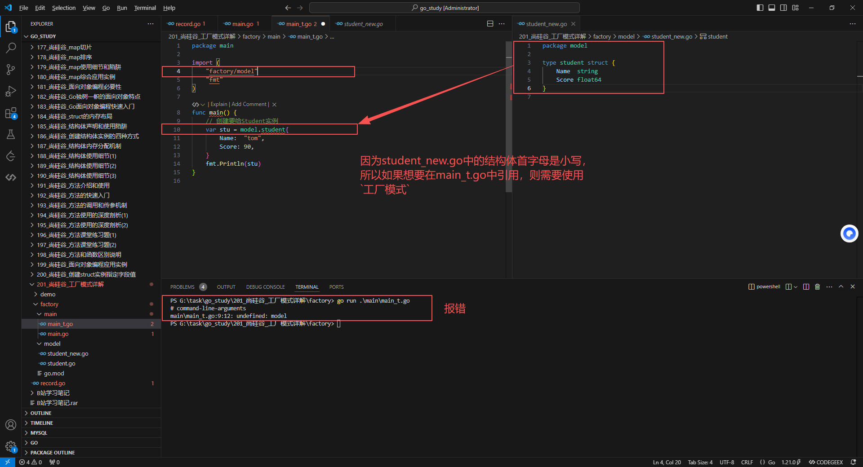
Task: Switch to the OUTPUT panel tab
Action: tap(226, 287)
